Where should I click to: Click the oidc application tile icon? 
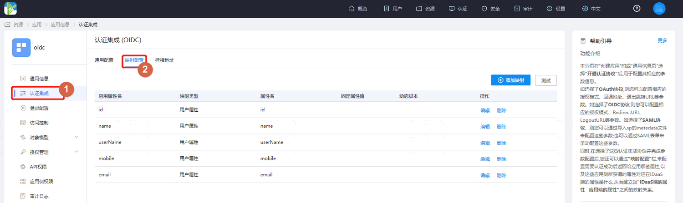(21, 47)
